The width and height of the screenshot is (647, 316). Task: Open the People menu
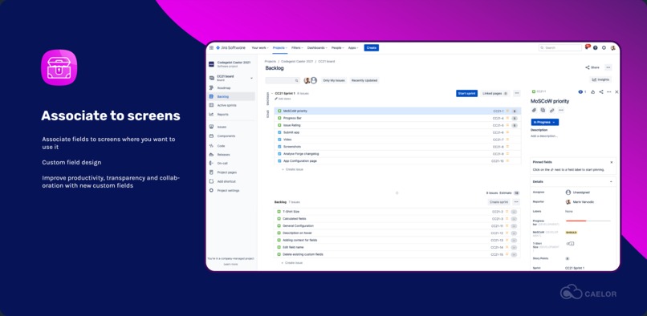click(x=337, y=48)
